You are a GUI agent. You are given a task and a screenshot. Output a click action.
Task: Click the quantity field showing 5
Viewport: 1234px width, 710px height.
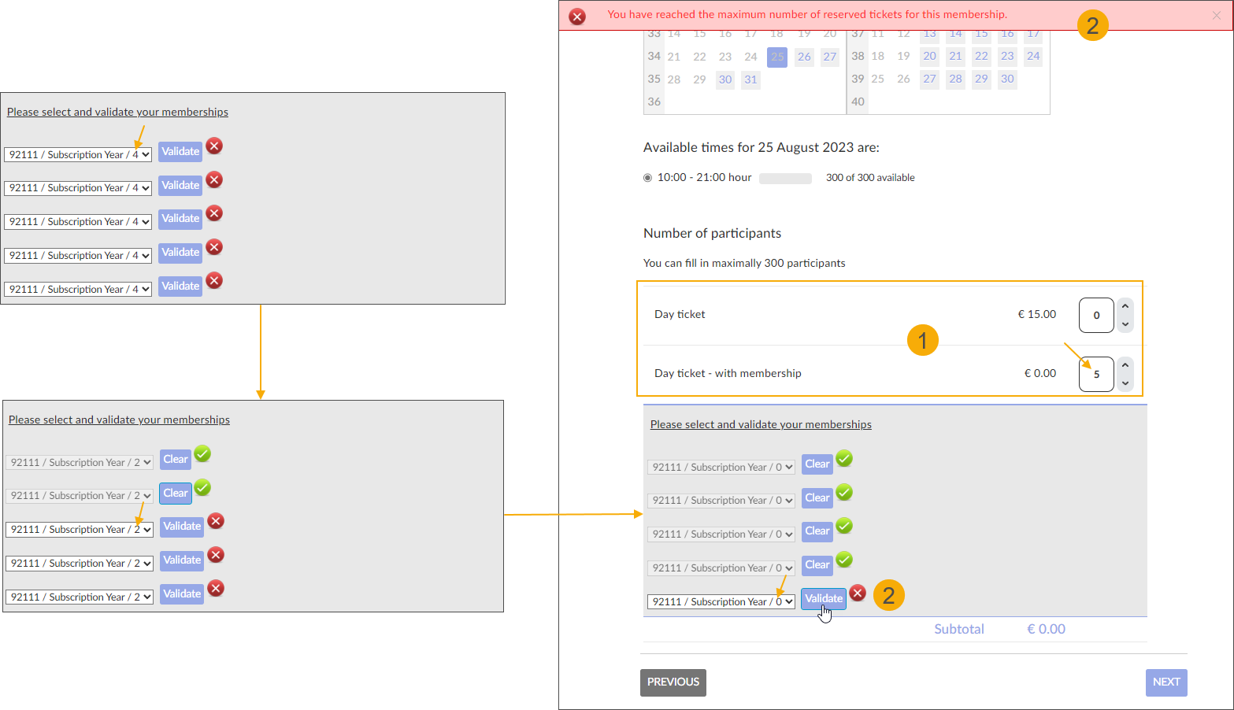(x=1096, y=374)
